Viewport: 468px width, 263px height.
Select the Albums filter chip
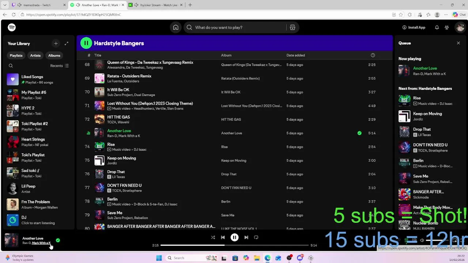pos(54,56)
